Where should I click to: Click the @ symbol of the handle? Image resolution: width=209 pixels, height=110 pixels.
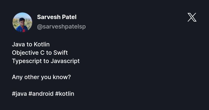[x=40, y=27]
